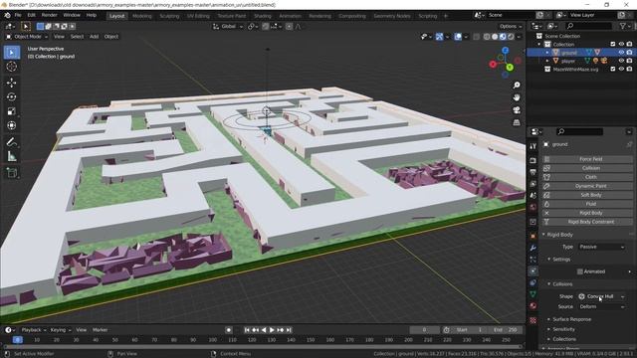The width and height of the screenshot is (637, 358).
Task: Click the outliner search field
Action: pyautogui.click(x=589, y=26)
